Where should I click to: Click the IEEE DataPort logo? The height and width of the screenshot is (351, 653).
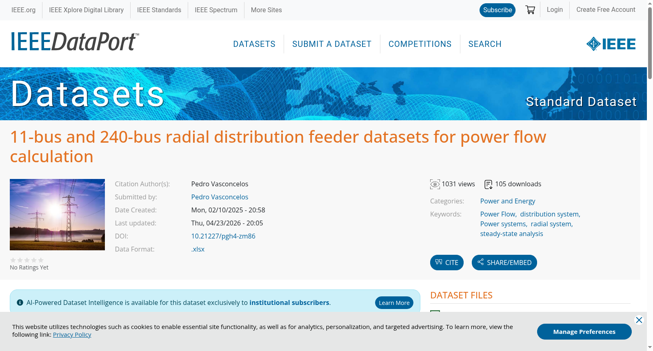tap(75, 42)
